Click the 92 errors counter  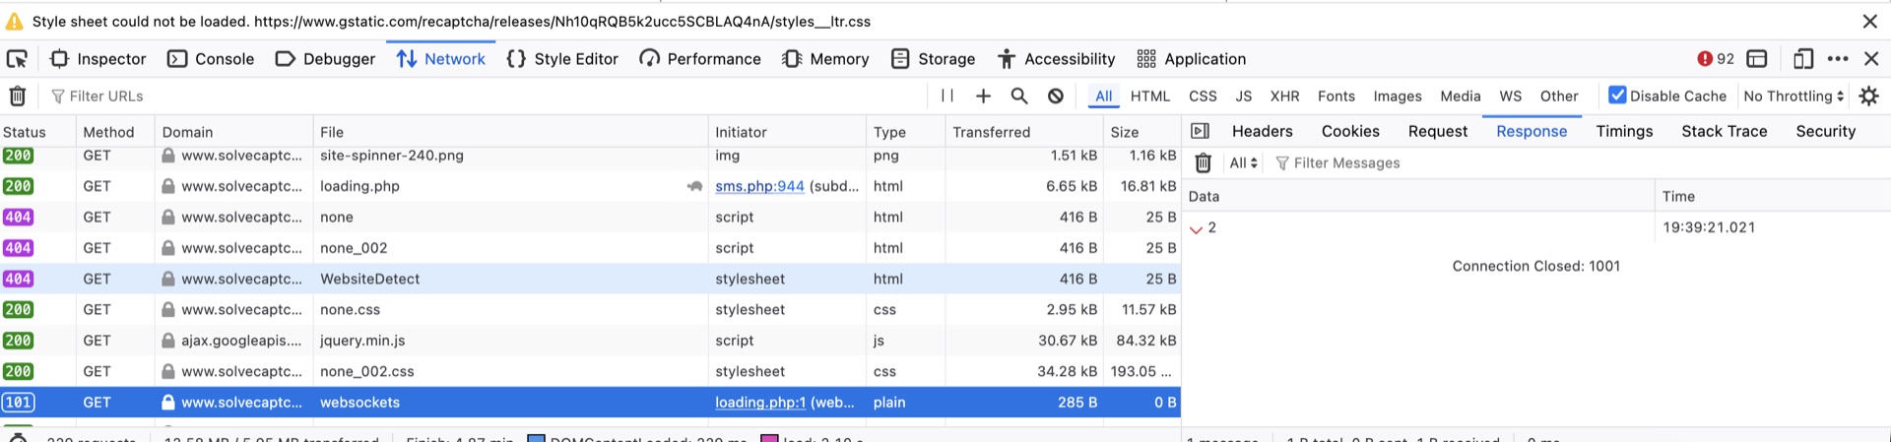point(1716,59)
